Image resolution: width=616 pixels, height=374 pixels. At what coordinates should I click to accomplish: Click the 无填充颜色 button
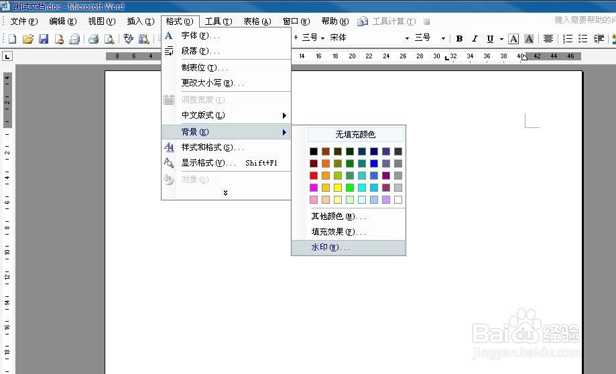pyautogui.click(x=355, y=134)
